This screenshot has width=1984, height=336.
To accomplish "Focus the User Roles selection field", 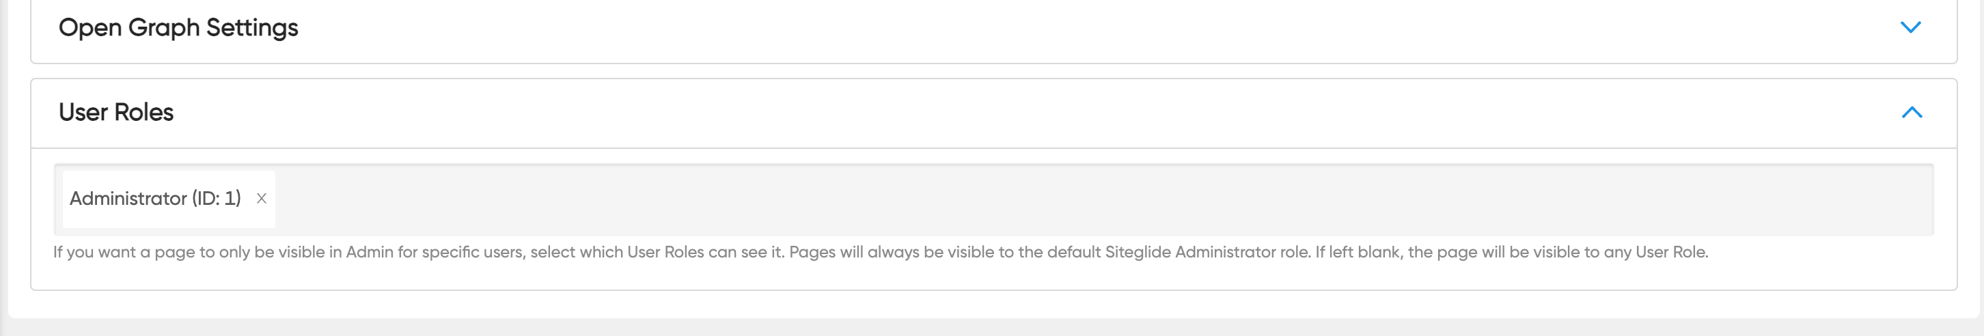I will pyautogui.click(x=1078, y=199).
